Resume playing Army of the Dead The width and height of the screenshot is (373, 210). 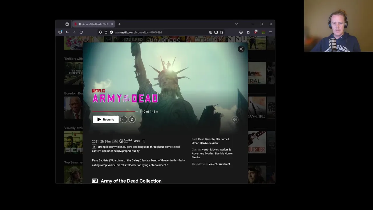click(105, 119)
